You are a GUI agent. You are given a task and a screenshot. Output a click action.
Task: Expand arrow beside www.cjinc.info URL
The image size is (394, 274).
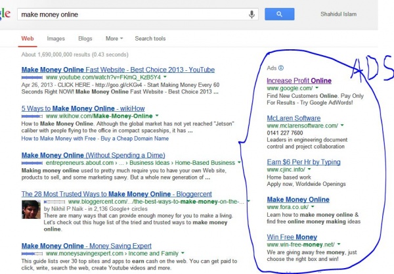tap(309, 169)
